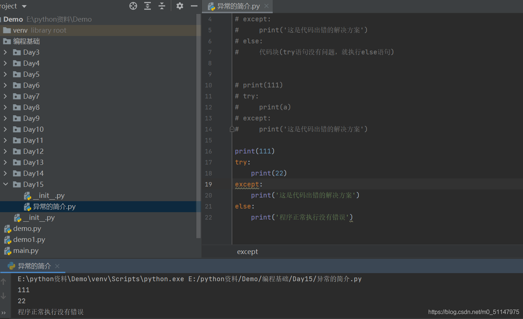523x319 pixels.
Task: Expand the Day3 folder
Action: (5, 52)
